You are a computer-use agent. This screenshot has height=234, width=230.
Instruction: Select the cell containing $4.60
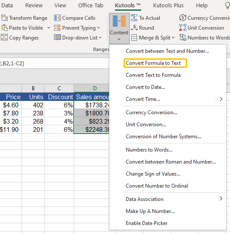[11, 105]
